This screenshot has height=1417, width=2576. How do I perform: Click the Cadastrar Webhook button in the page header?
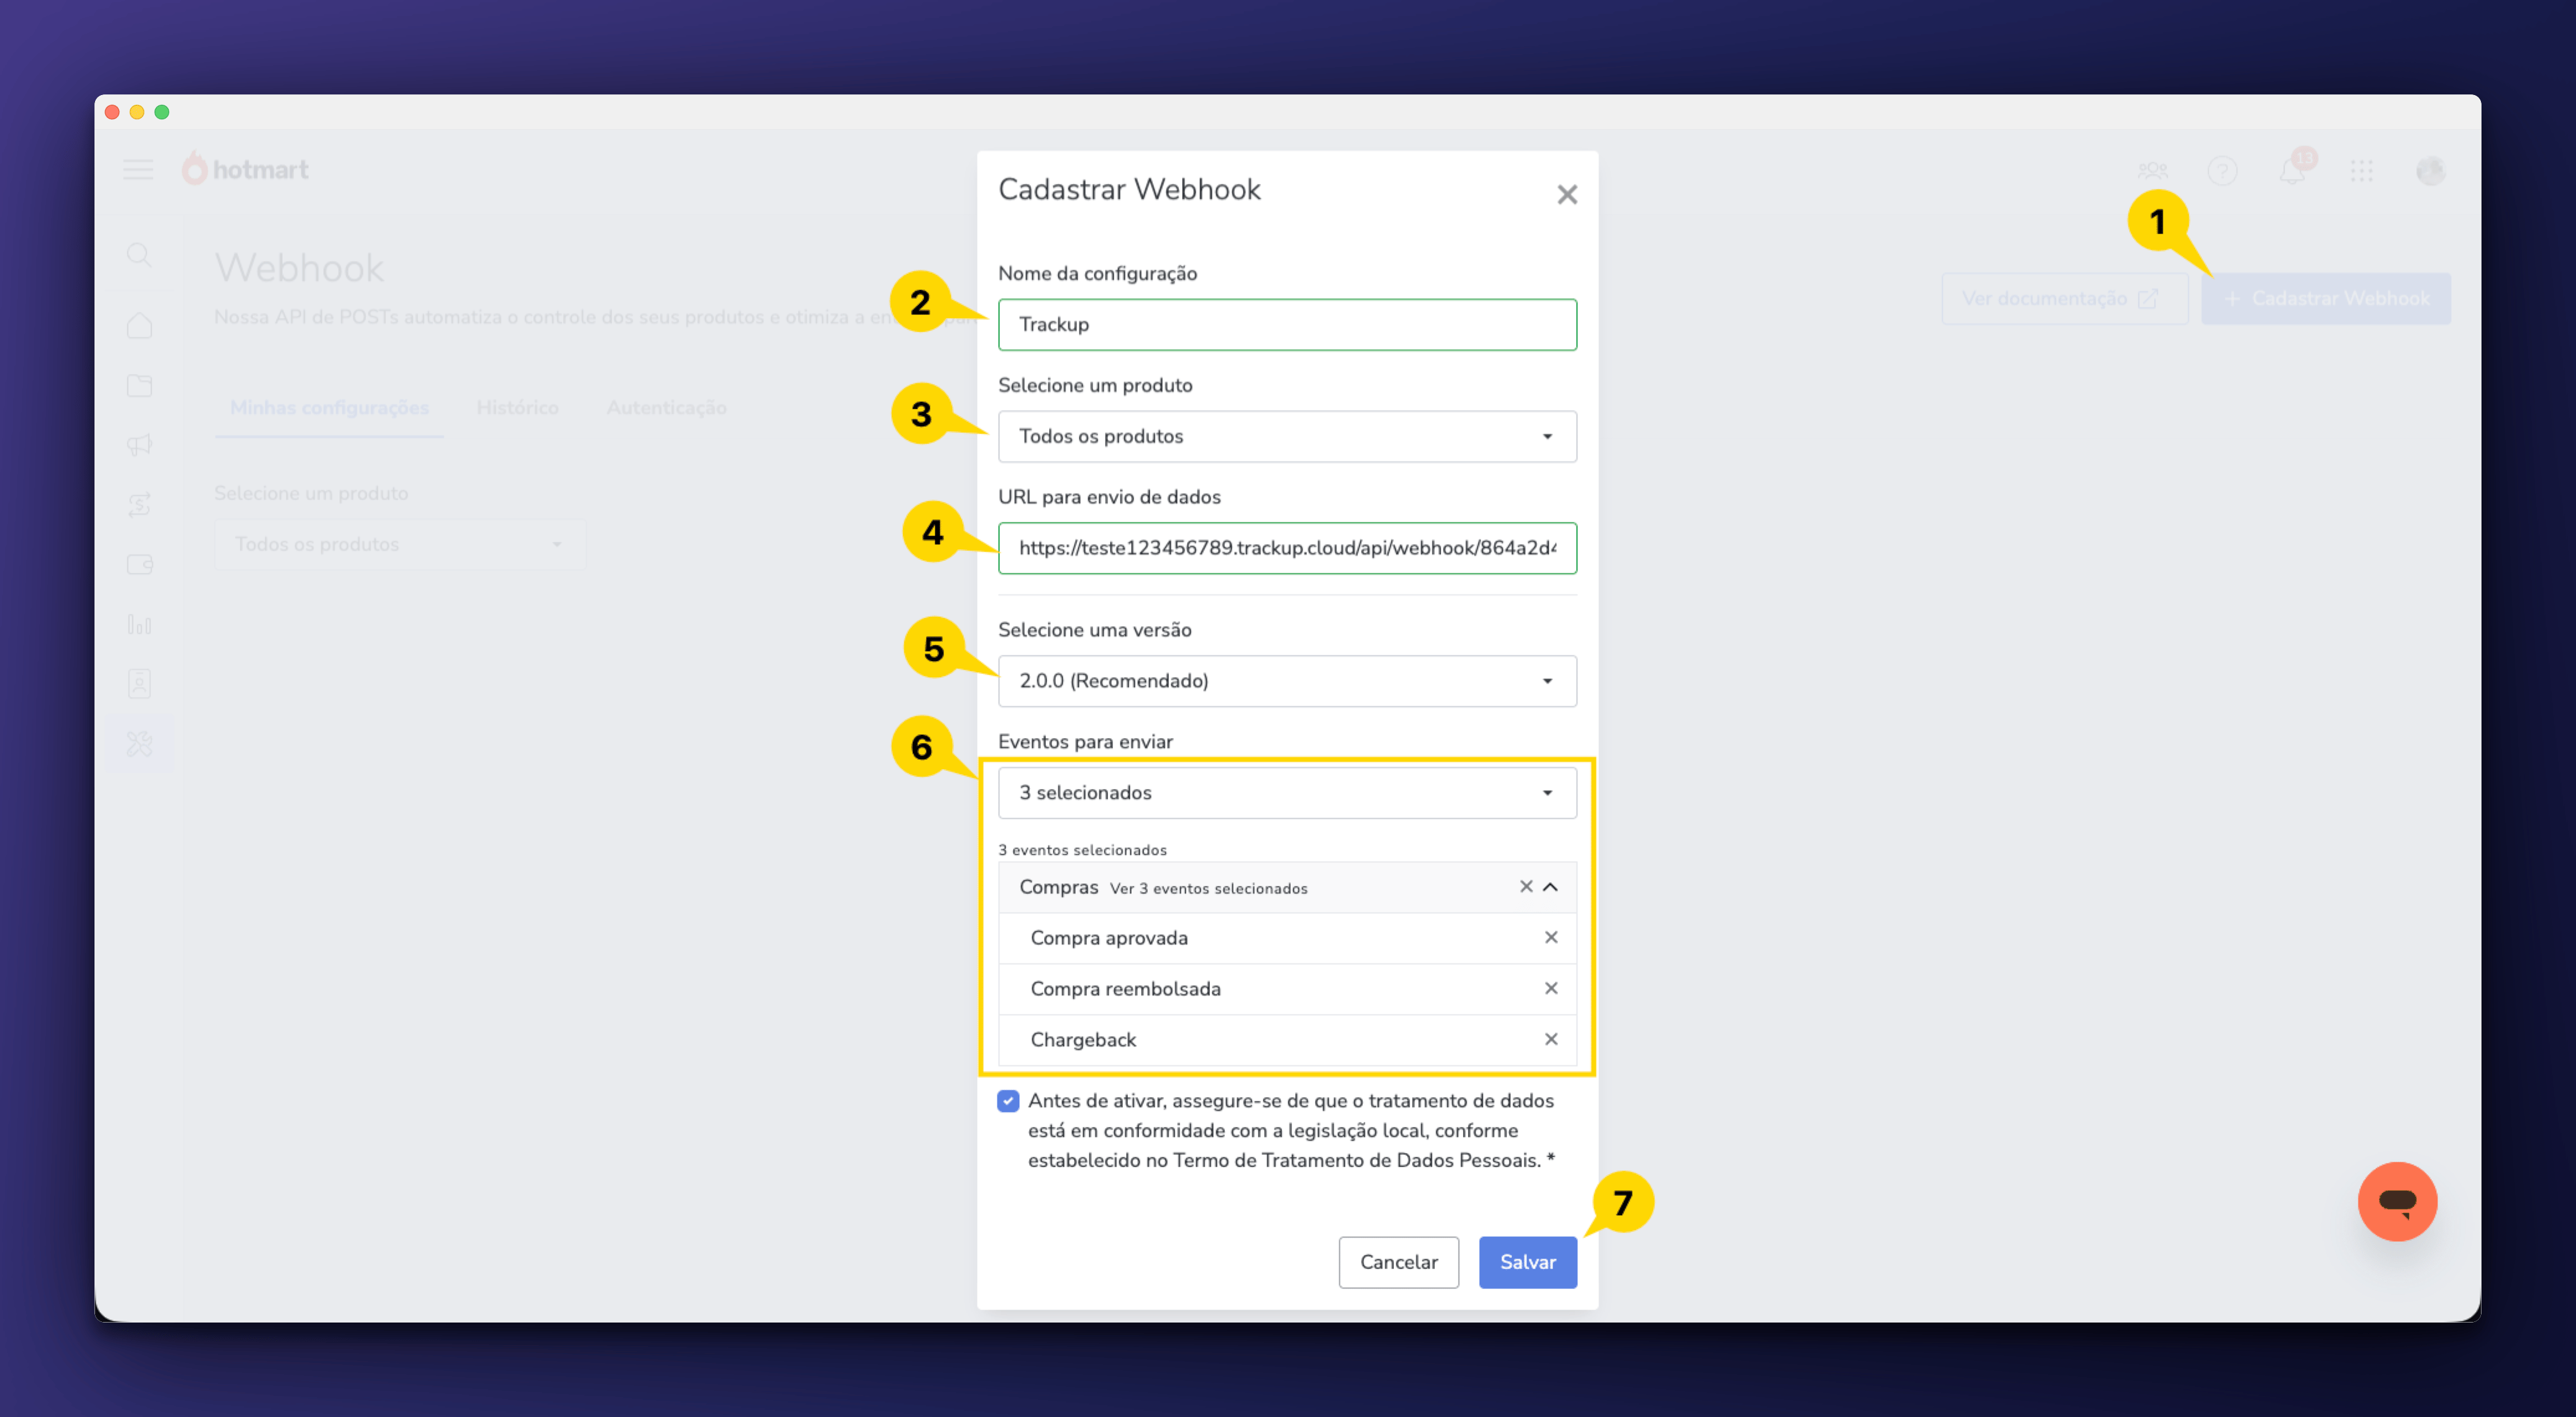tap(2325, 299)
